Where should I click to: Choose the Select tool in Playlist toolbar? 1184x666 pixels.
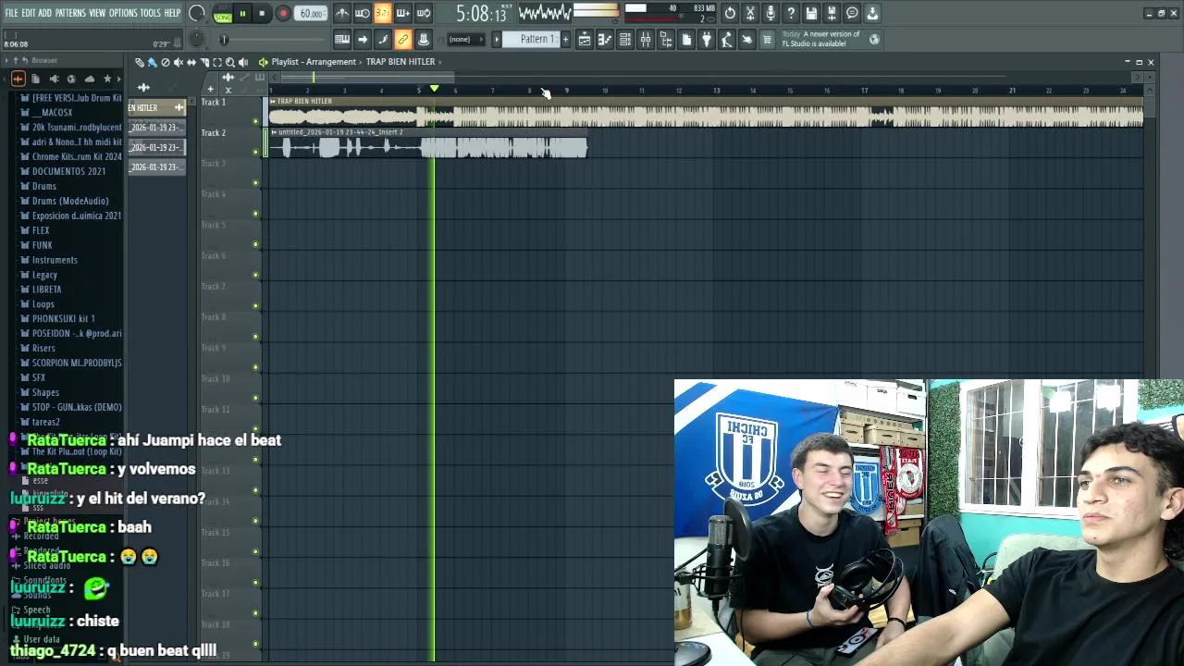(217, 62)
